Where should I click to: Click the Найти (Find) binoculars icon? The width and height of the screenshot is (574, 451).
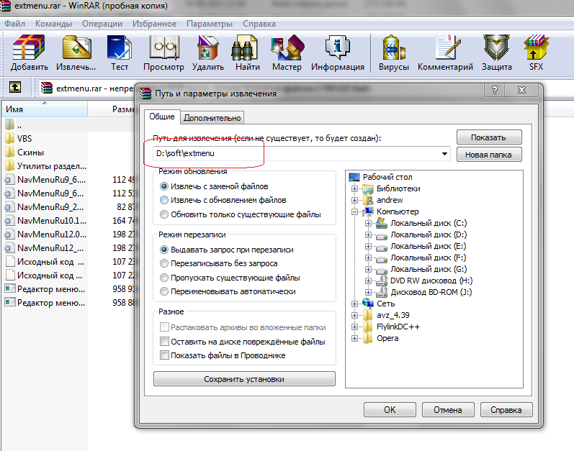click(x=248, y=53)
